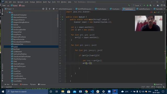The width and height of the screenshot is (167, 94).
Task: Open Zoom from the taskbar
Action: click(109, 92)
